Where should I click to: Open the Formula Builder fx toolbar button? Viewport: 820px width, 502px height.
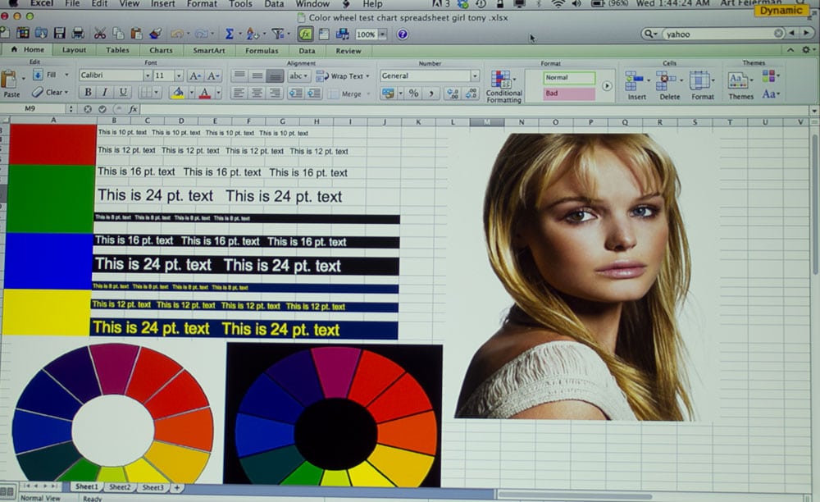[x=305, y=34]
